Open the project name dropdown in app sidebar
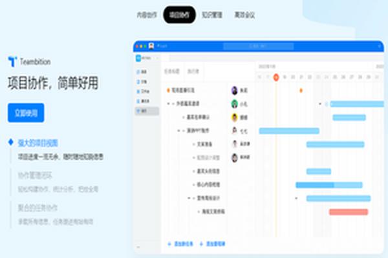 click(146, 58)
